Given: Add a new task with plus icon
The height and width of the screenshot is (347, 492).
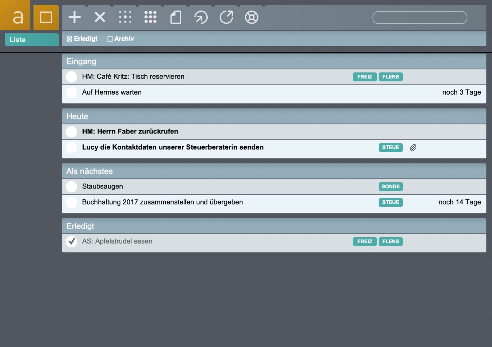Looking at the screenshot, I should 74,17.
